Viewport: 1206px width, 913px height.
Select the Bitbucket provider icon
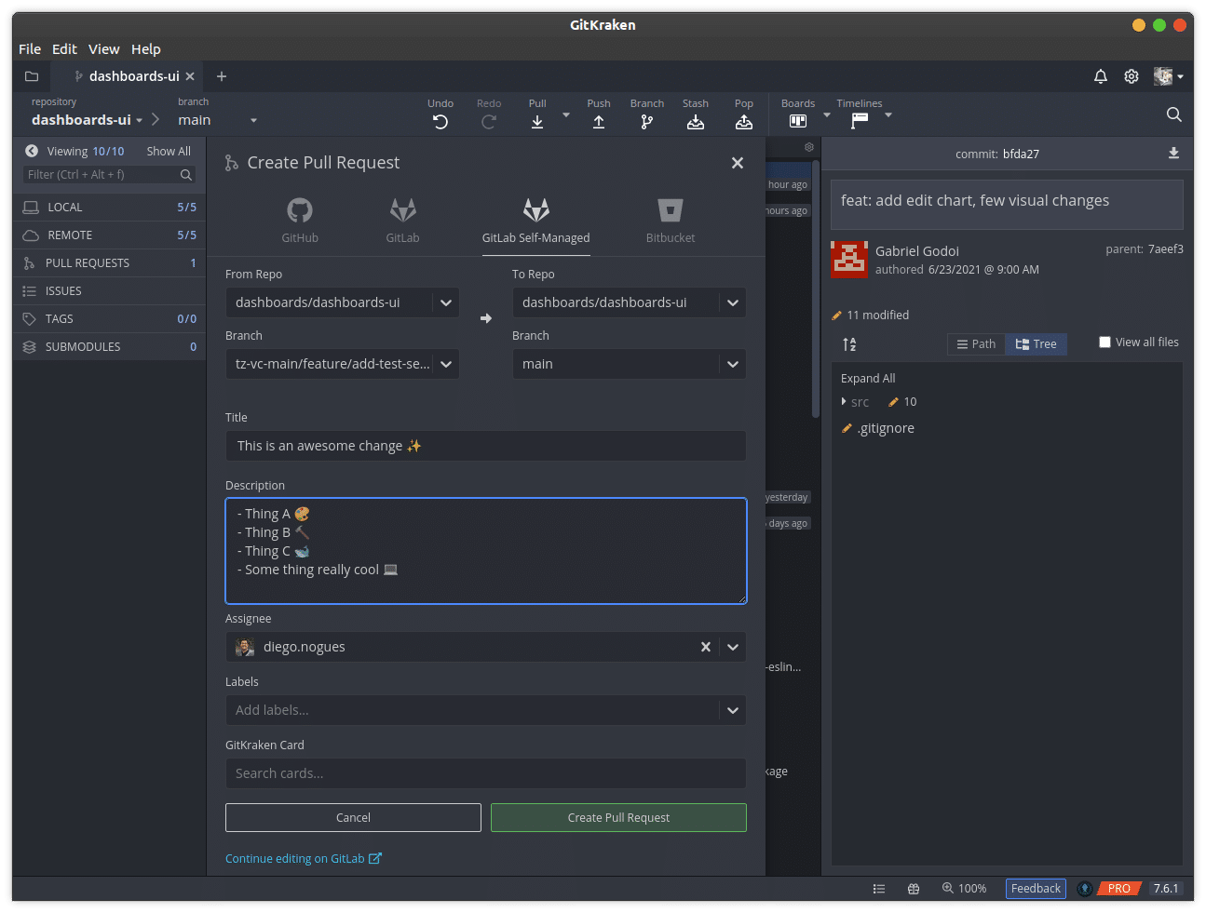[x=670, y=210]
